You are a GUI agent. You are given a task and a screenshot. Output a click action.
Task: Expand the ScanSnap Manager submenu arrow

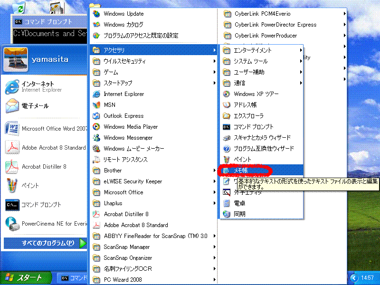click(x=215, y=247)
